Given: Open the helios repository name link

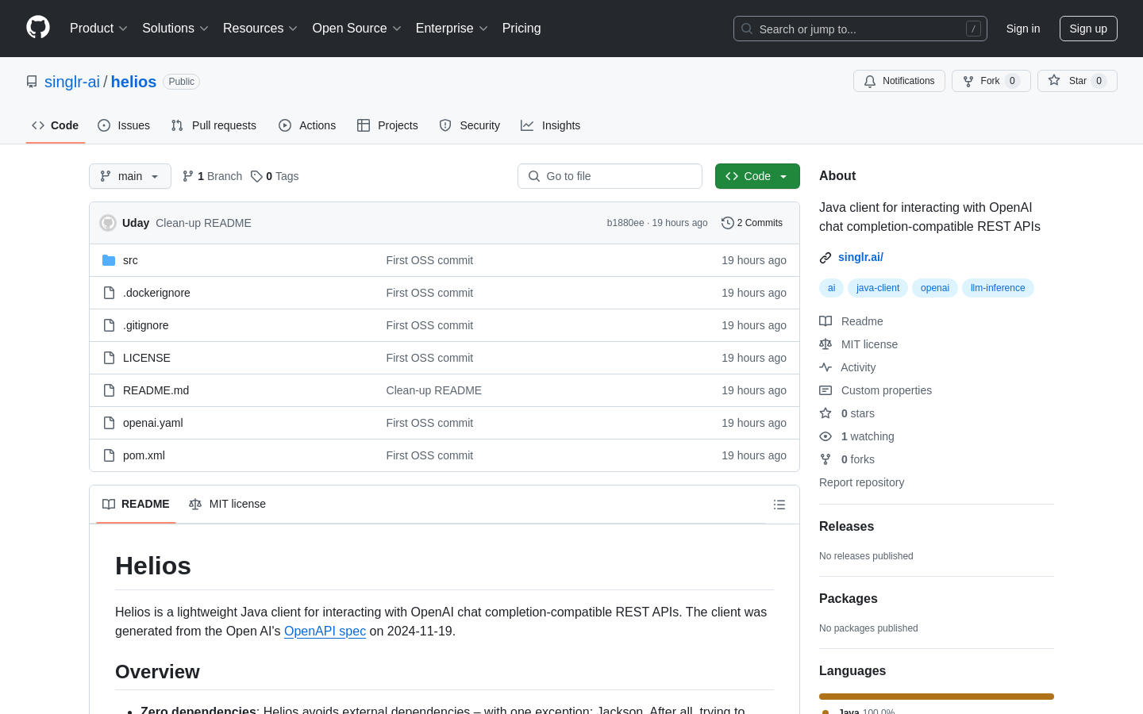Looking at the screenshot, I should (x=133, y=82).
